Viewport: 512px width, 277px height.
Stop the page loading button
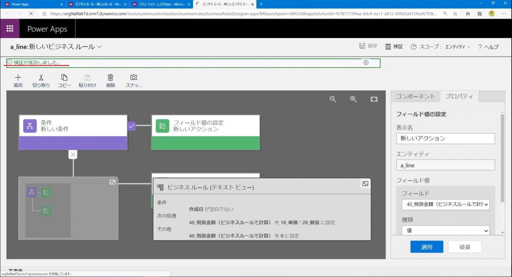(x=31, y=13)
